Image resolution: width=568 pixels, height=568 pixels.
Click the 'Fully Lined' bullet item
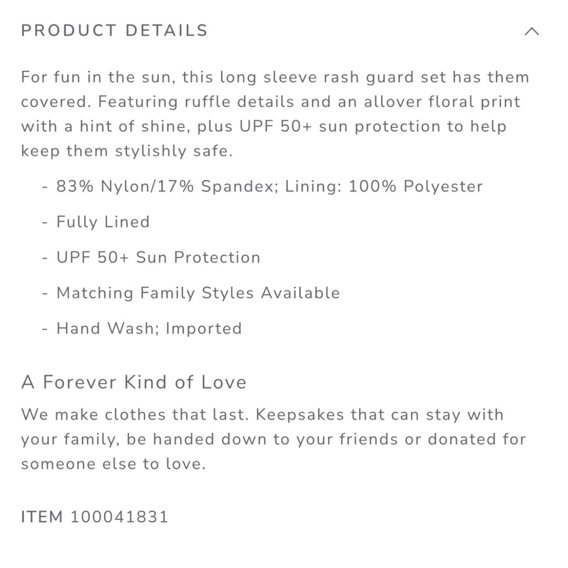point(103,222)
